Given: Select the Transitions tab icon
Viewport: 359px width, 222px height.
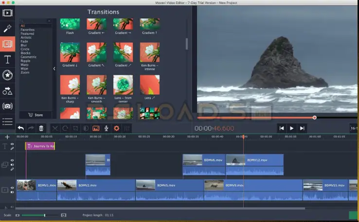Looking at the screenshot, I should tap(7, 44).
